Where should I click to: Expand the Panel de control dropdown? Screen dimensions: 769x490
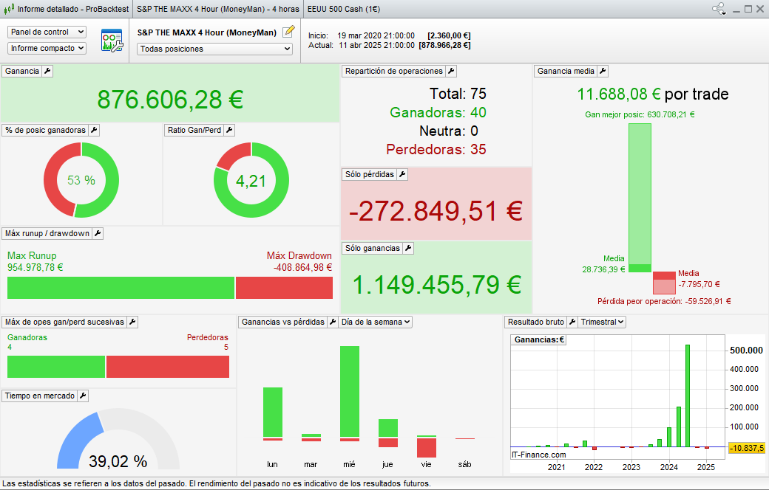(x=47, y=32)
